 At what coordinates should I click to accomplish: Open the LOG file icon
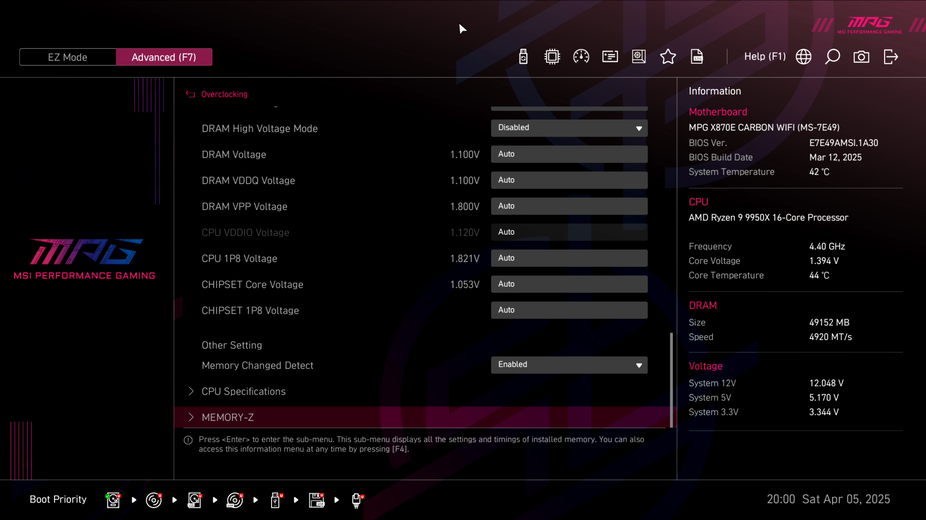[696, 57]
